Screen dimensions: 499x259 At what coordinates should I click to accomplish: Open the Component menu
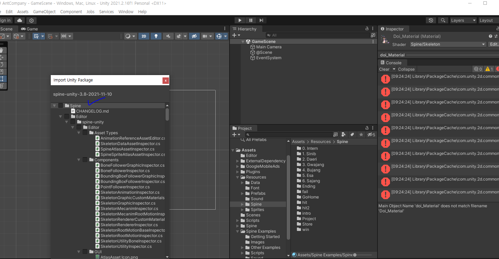(71, 11)
